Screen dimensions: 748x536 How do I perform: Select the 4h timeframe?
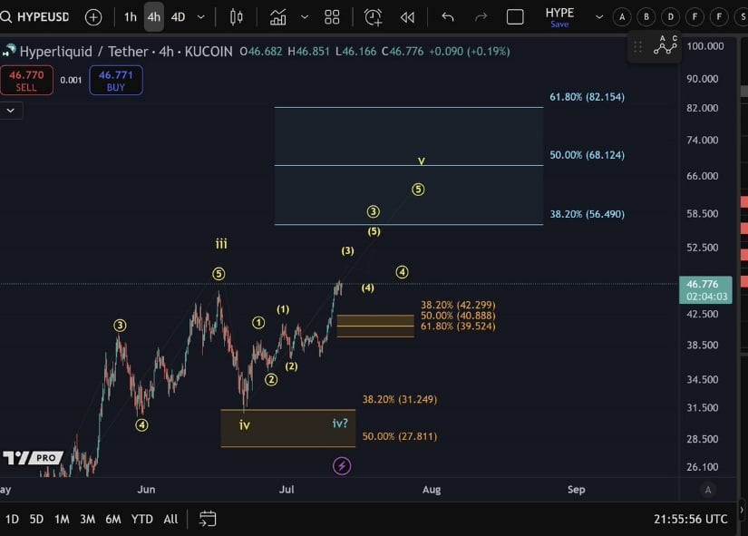(153, 17)
